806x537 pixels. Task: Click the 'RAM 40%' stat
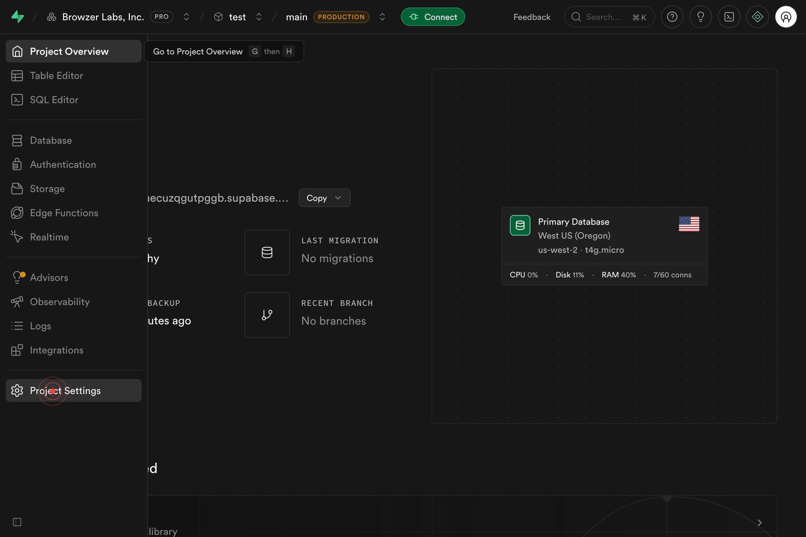(619, 275)
